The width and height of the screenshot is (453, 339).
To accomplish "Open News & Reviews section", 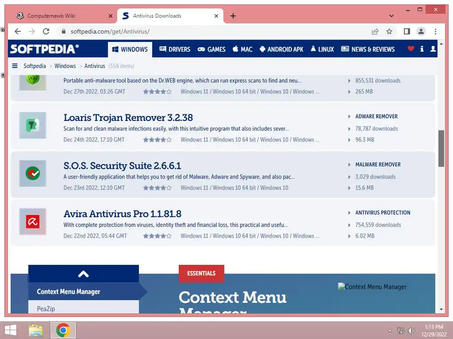I will [368, 49].
